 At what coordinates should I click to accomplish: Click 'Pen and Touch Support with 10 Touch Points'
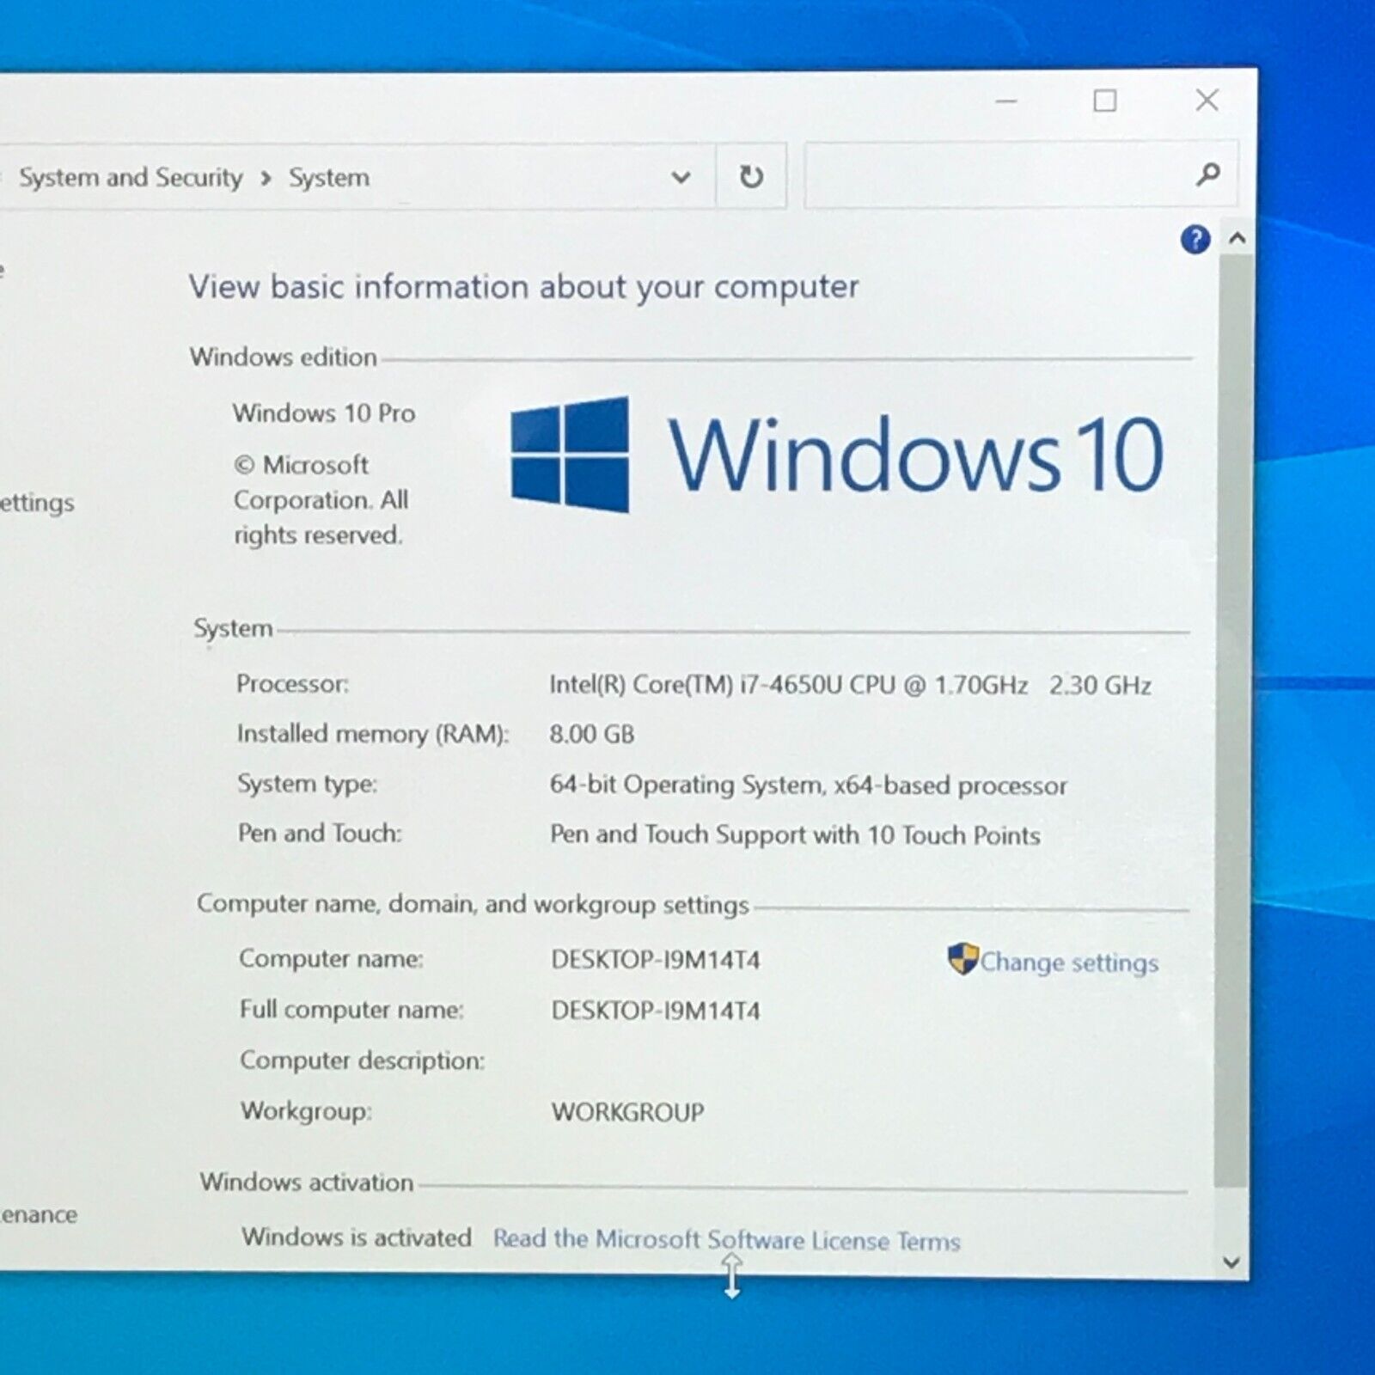[795, 834]
